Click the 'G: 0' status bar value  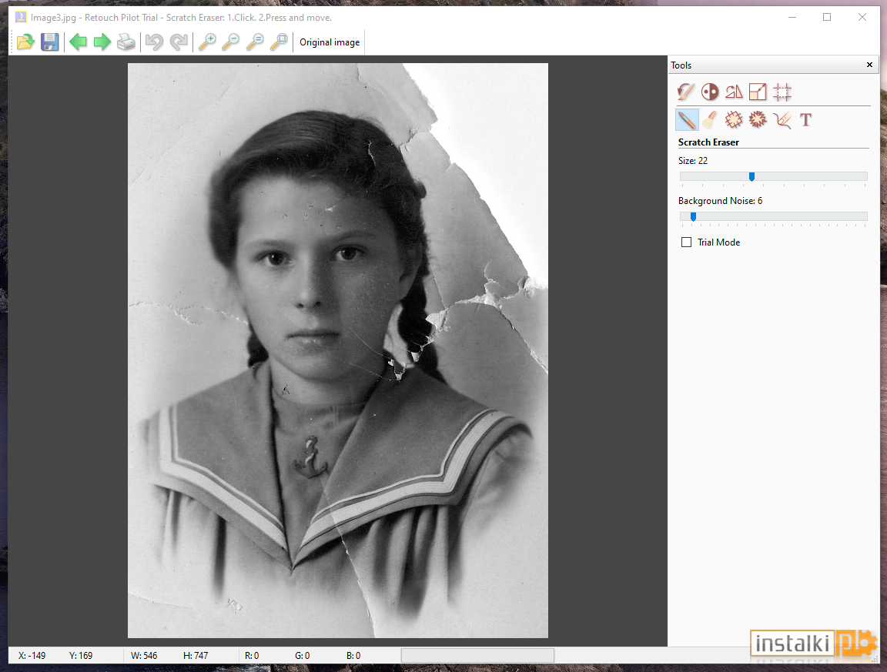(302, 656)
